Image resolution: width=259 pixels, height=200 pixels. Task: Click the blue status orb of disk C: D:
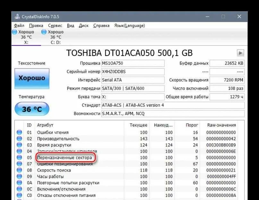(44, 32)
